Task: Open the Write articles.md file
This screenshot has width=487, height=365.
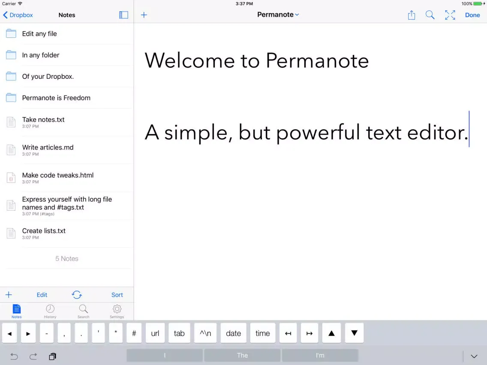Action: (67, 150)
